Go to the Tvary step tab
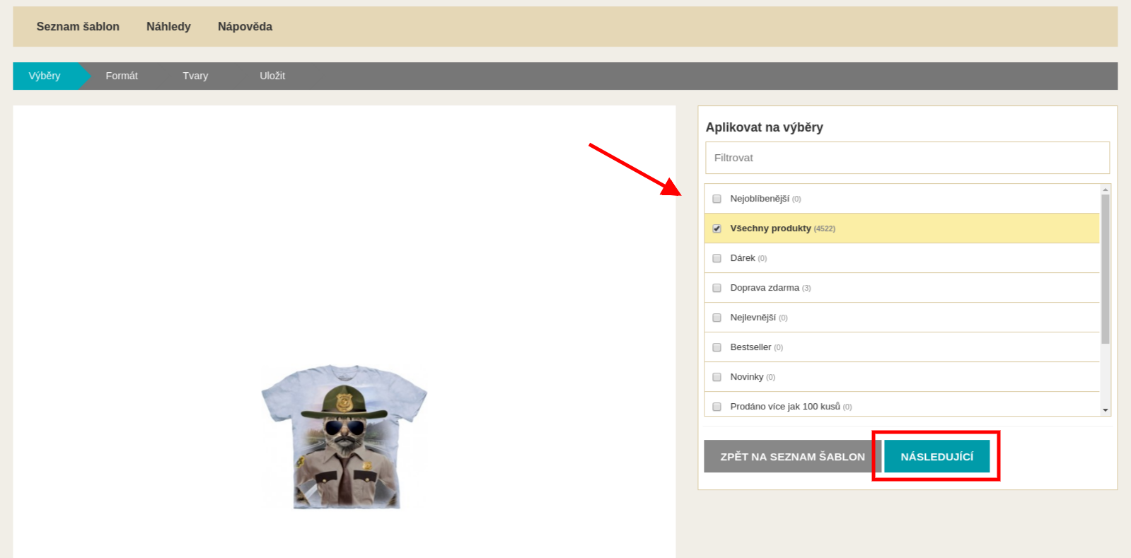1131x558 pixels. tap(195, 76)
